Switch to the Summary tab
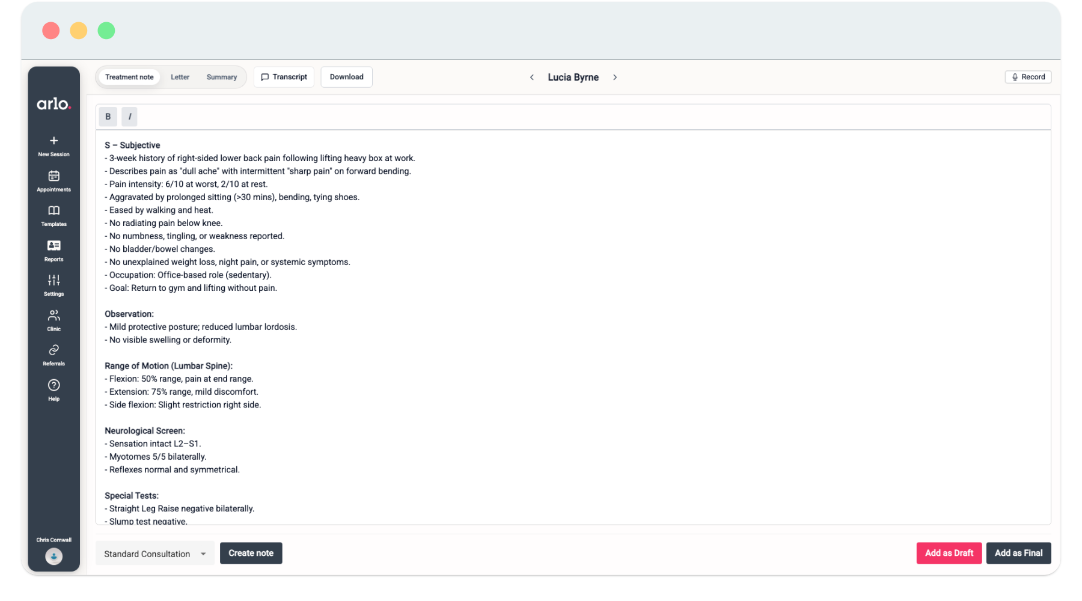1082x601 pixels. [x=221, y=76]
